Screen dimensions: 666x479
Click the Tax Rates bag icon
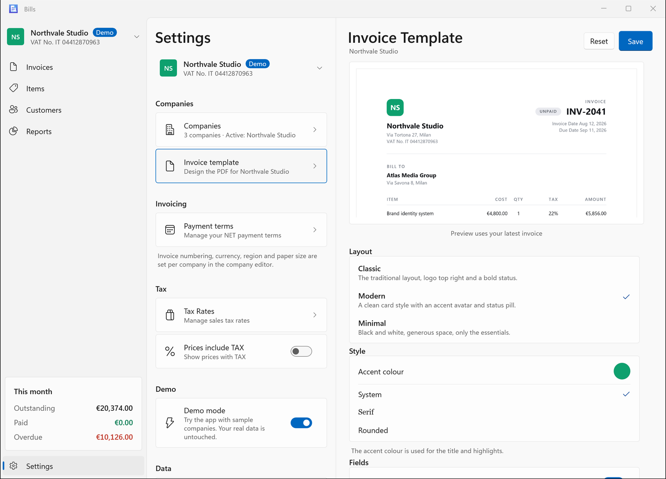tap(170, 315)
